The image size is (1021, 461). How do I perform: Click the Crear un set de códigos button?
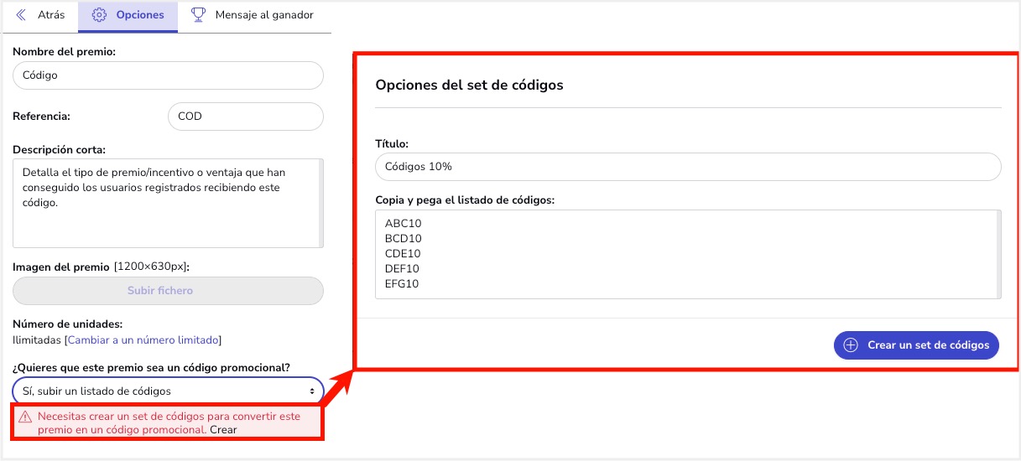pyautogui.click(x=916, y=345)
